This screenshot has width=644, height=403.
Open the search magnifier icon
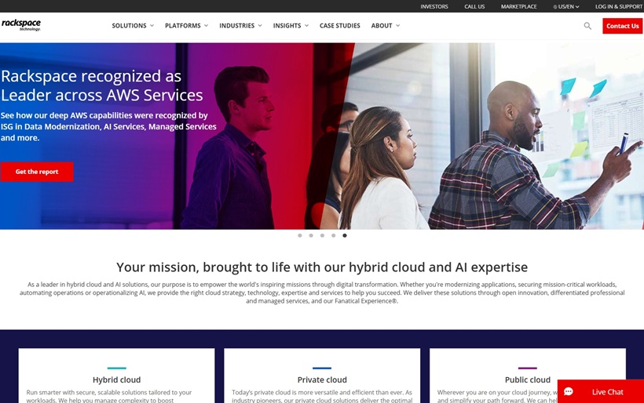(x=587, y=26)
